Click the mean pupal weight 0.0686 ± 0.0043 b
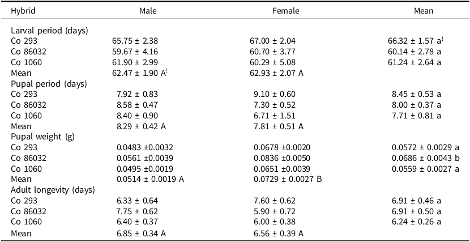470x242 pixels. click(426, 158)
